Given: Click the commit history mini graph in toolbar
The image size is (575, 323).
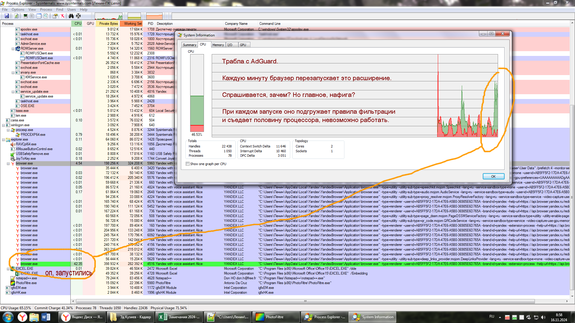Looking at the screenshot, I should (134, 16).
